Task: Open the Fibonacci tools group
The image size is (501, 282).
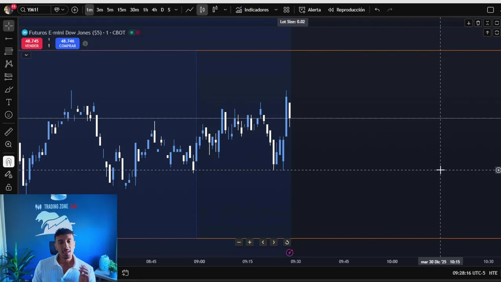Action: pos(9,51)
